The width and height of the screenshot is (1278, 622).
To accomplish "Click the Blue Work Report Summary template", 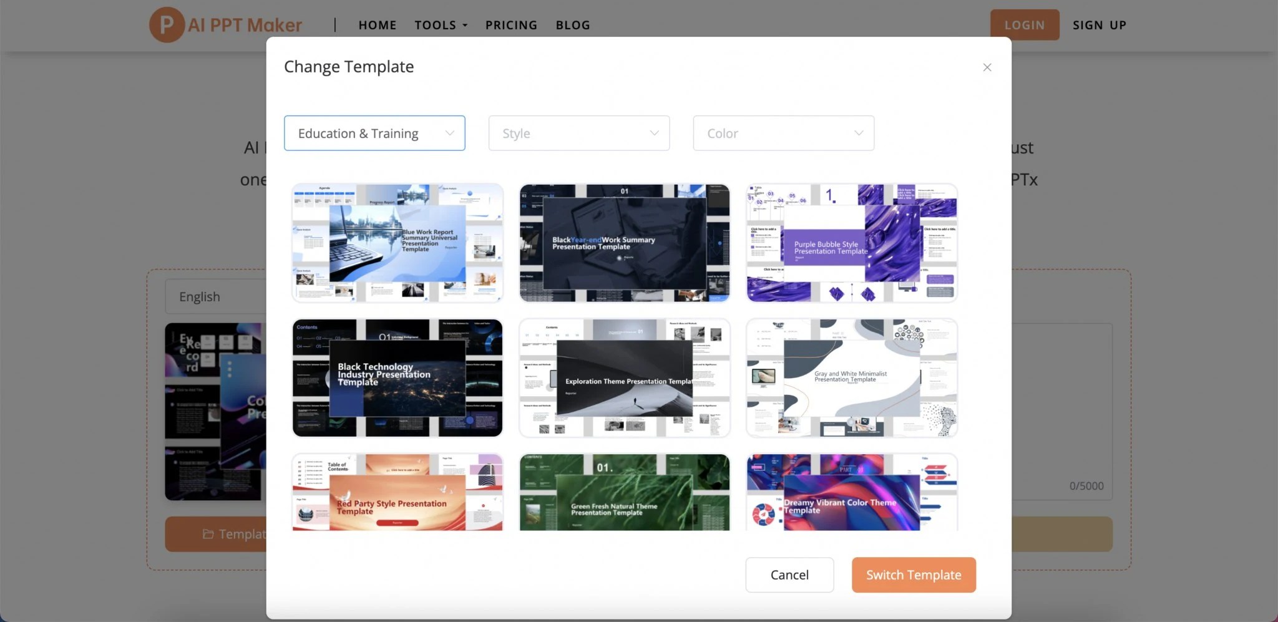I will [396, 243].
